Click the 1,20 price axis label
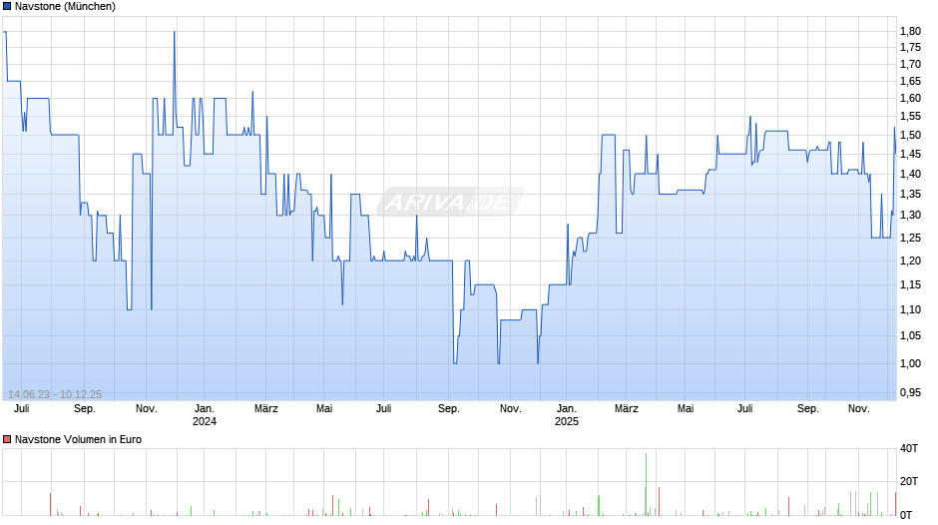 tap(910, 262)
